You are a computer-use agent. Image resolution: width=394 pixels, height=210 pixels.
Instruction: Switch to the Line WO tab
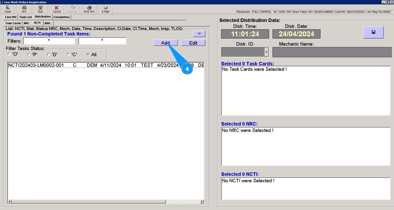pos(11,17)
